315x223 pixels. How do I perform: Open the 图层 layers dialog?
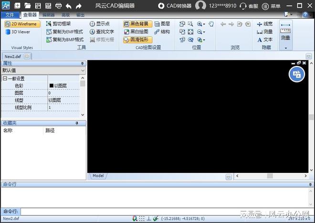[162, 23]
